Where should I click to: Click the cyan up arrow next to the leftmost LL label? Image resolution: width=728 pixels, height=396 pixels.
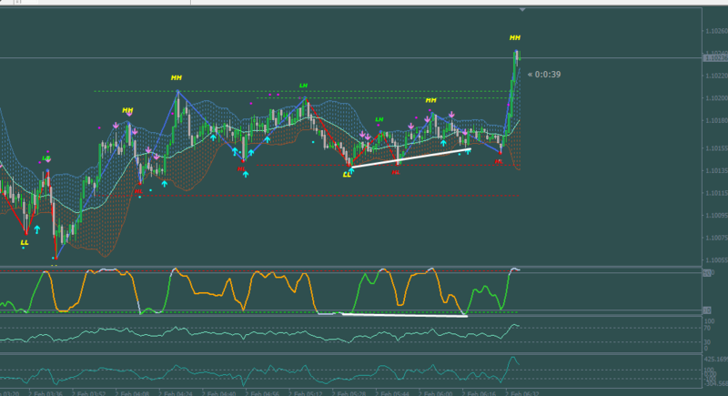pyautogui.click(x=37, y=229)
